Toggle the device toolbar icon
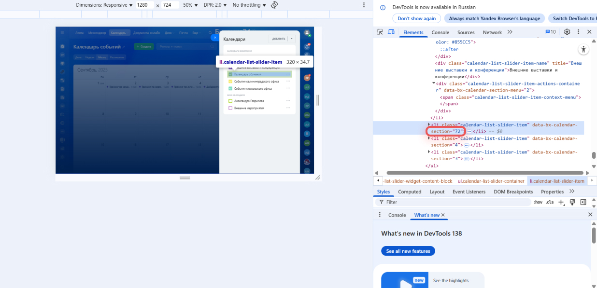 pyautogui.click(x=391, y=32)
